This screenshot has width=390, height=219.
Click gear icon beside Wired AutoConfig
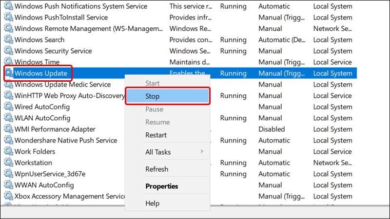tap(8, 107)
